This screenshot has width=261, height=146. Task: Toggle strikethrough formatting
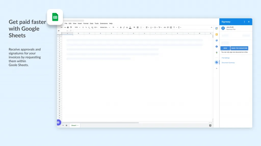click(x=127, y=27)
